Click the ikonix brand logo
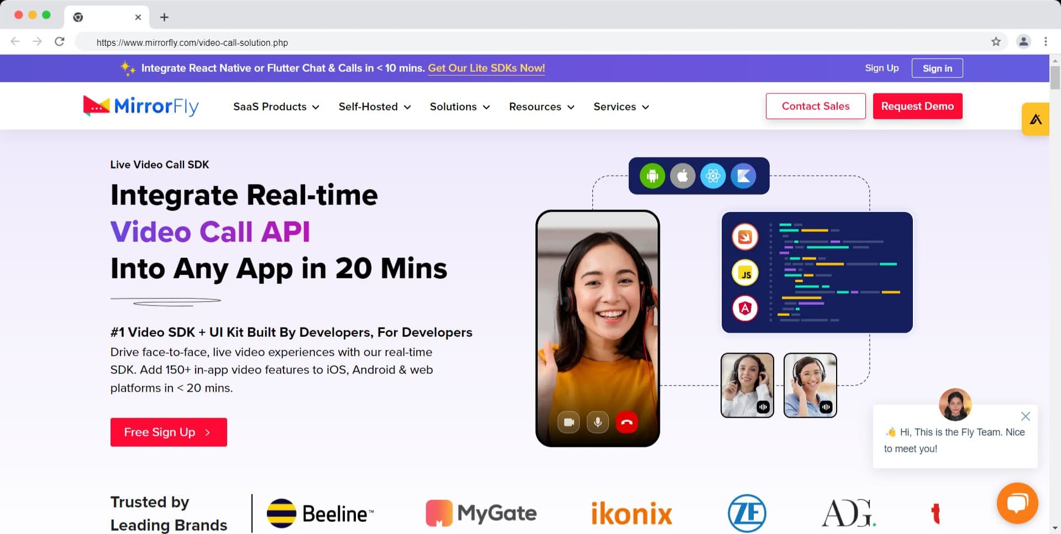This screenshot has height=534, width=1061. [632, 514]
